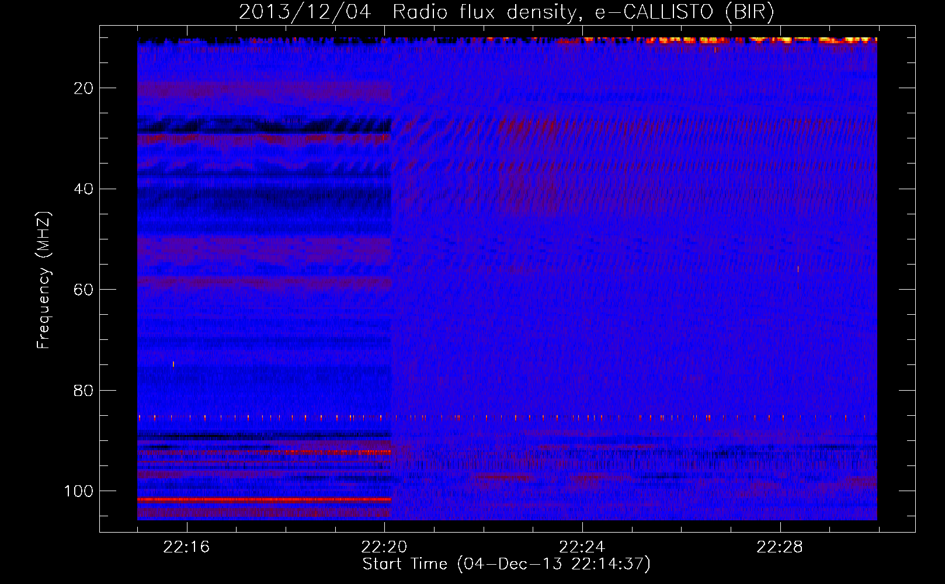Select the 40 frequency tick label
This screenshot has width=945, height=584.
(84, 189)
